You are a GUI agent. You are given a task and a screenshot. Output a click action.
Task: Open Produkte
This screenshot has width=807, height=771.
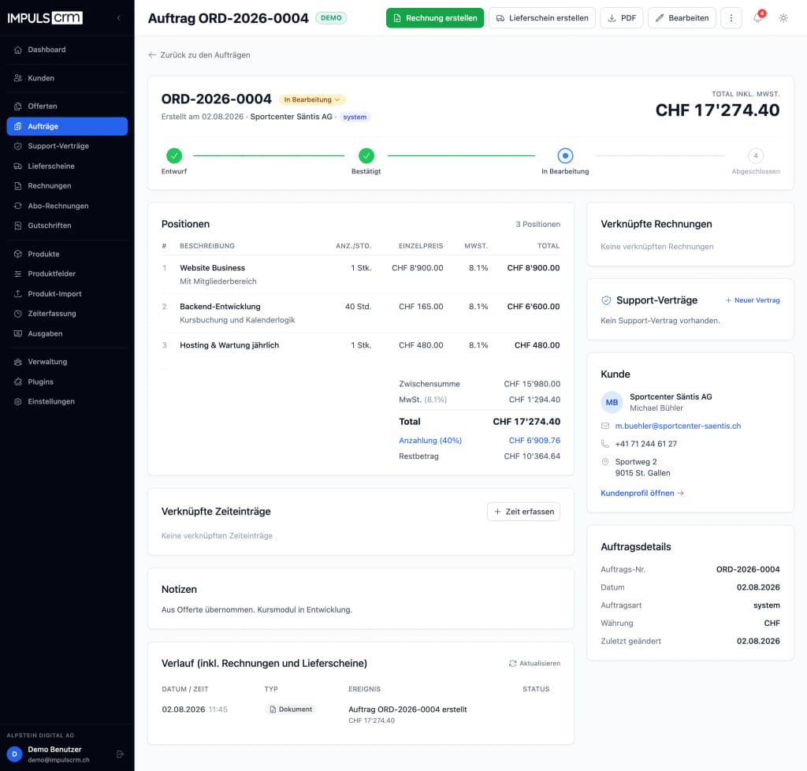tap(67, 254)
